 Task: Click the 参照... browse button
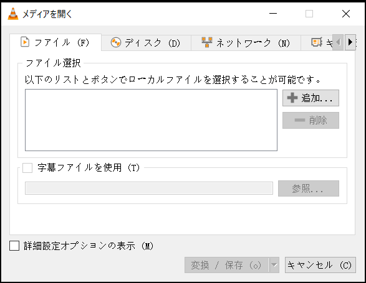pos(309,188)
